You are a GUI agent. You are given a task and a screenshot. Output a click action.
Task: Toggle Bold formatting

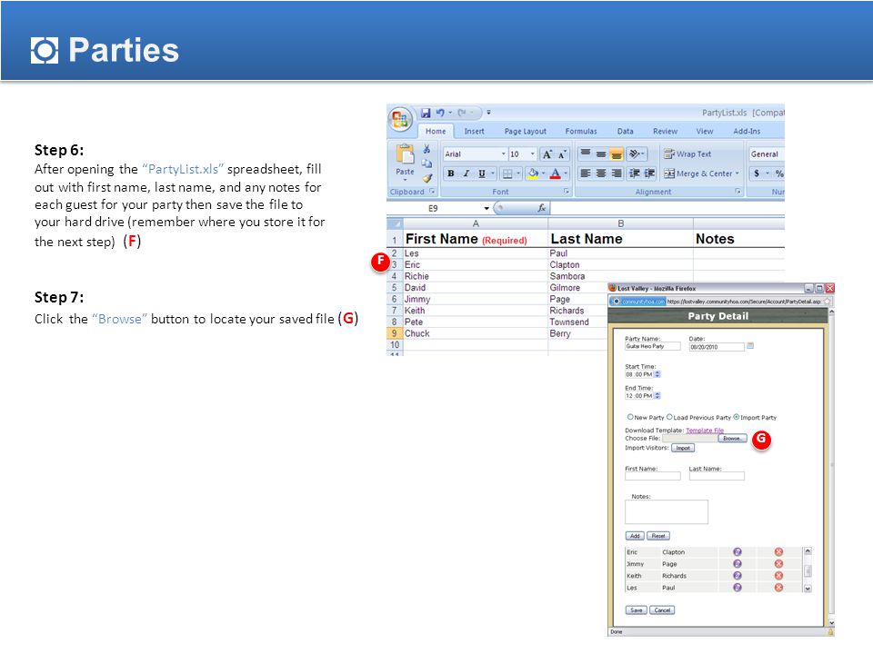(x=451, y=173)
